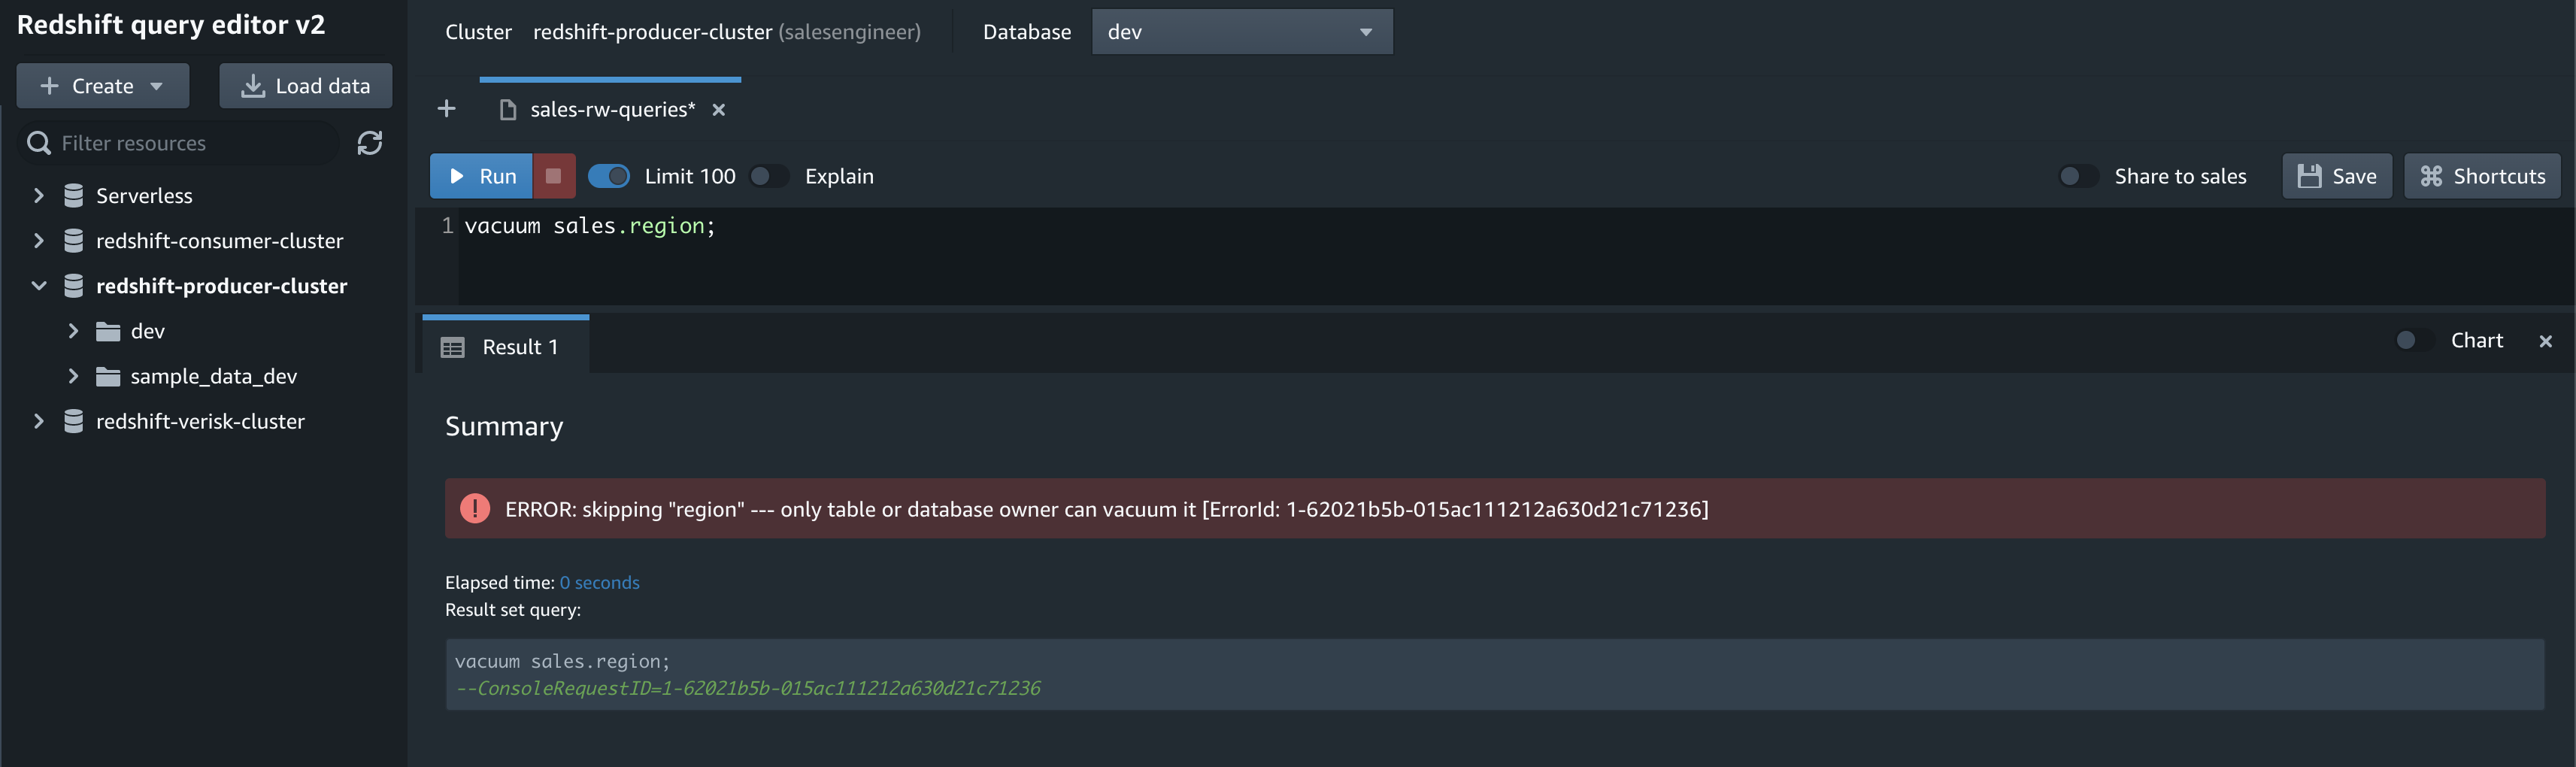The height and width of the screenshot is (767, 2576).
Task: Expand the sample_data_dev folder
Action: [x=73, y=376]
